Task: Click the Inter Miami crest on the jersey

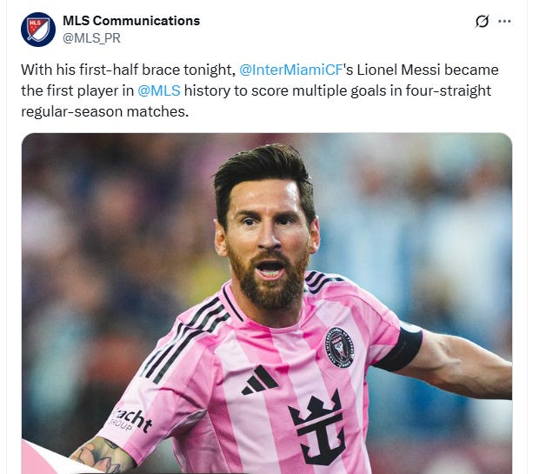Action: (339, 348)
